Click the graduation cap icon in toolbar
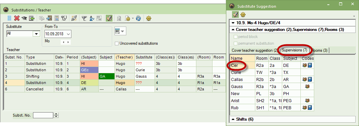The image size is (359, 126). point(24,18)
